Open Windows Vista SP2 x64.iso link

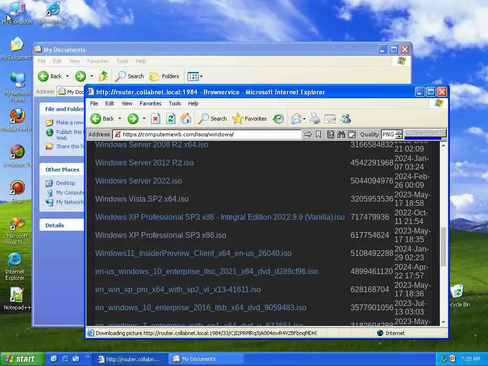(x=142, y=199)
